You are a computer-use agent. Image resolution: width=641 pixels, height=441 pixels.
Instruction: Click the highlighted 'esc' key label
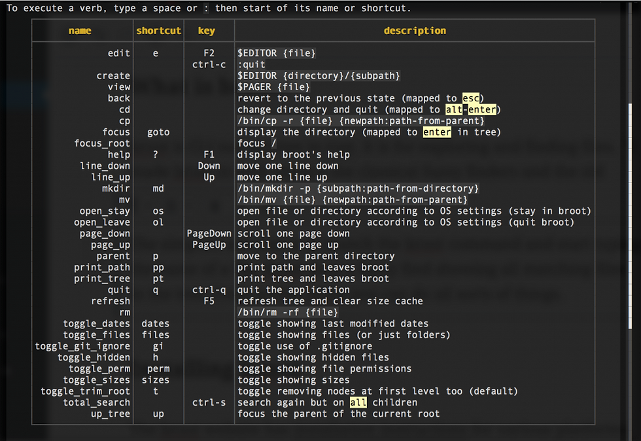(x=470, y=98)
